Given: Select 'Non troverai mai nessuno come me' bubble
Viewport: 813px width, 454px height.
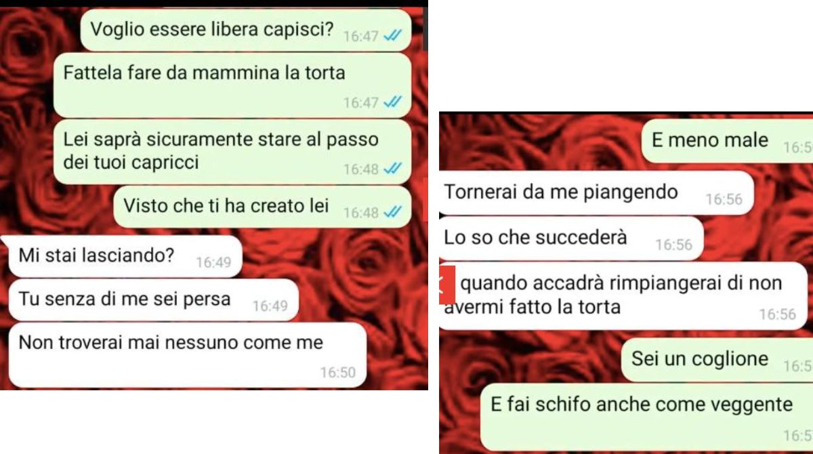Looking at the screenshot, I should tap(188, 355).
